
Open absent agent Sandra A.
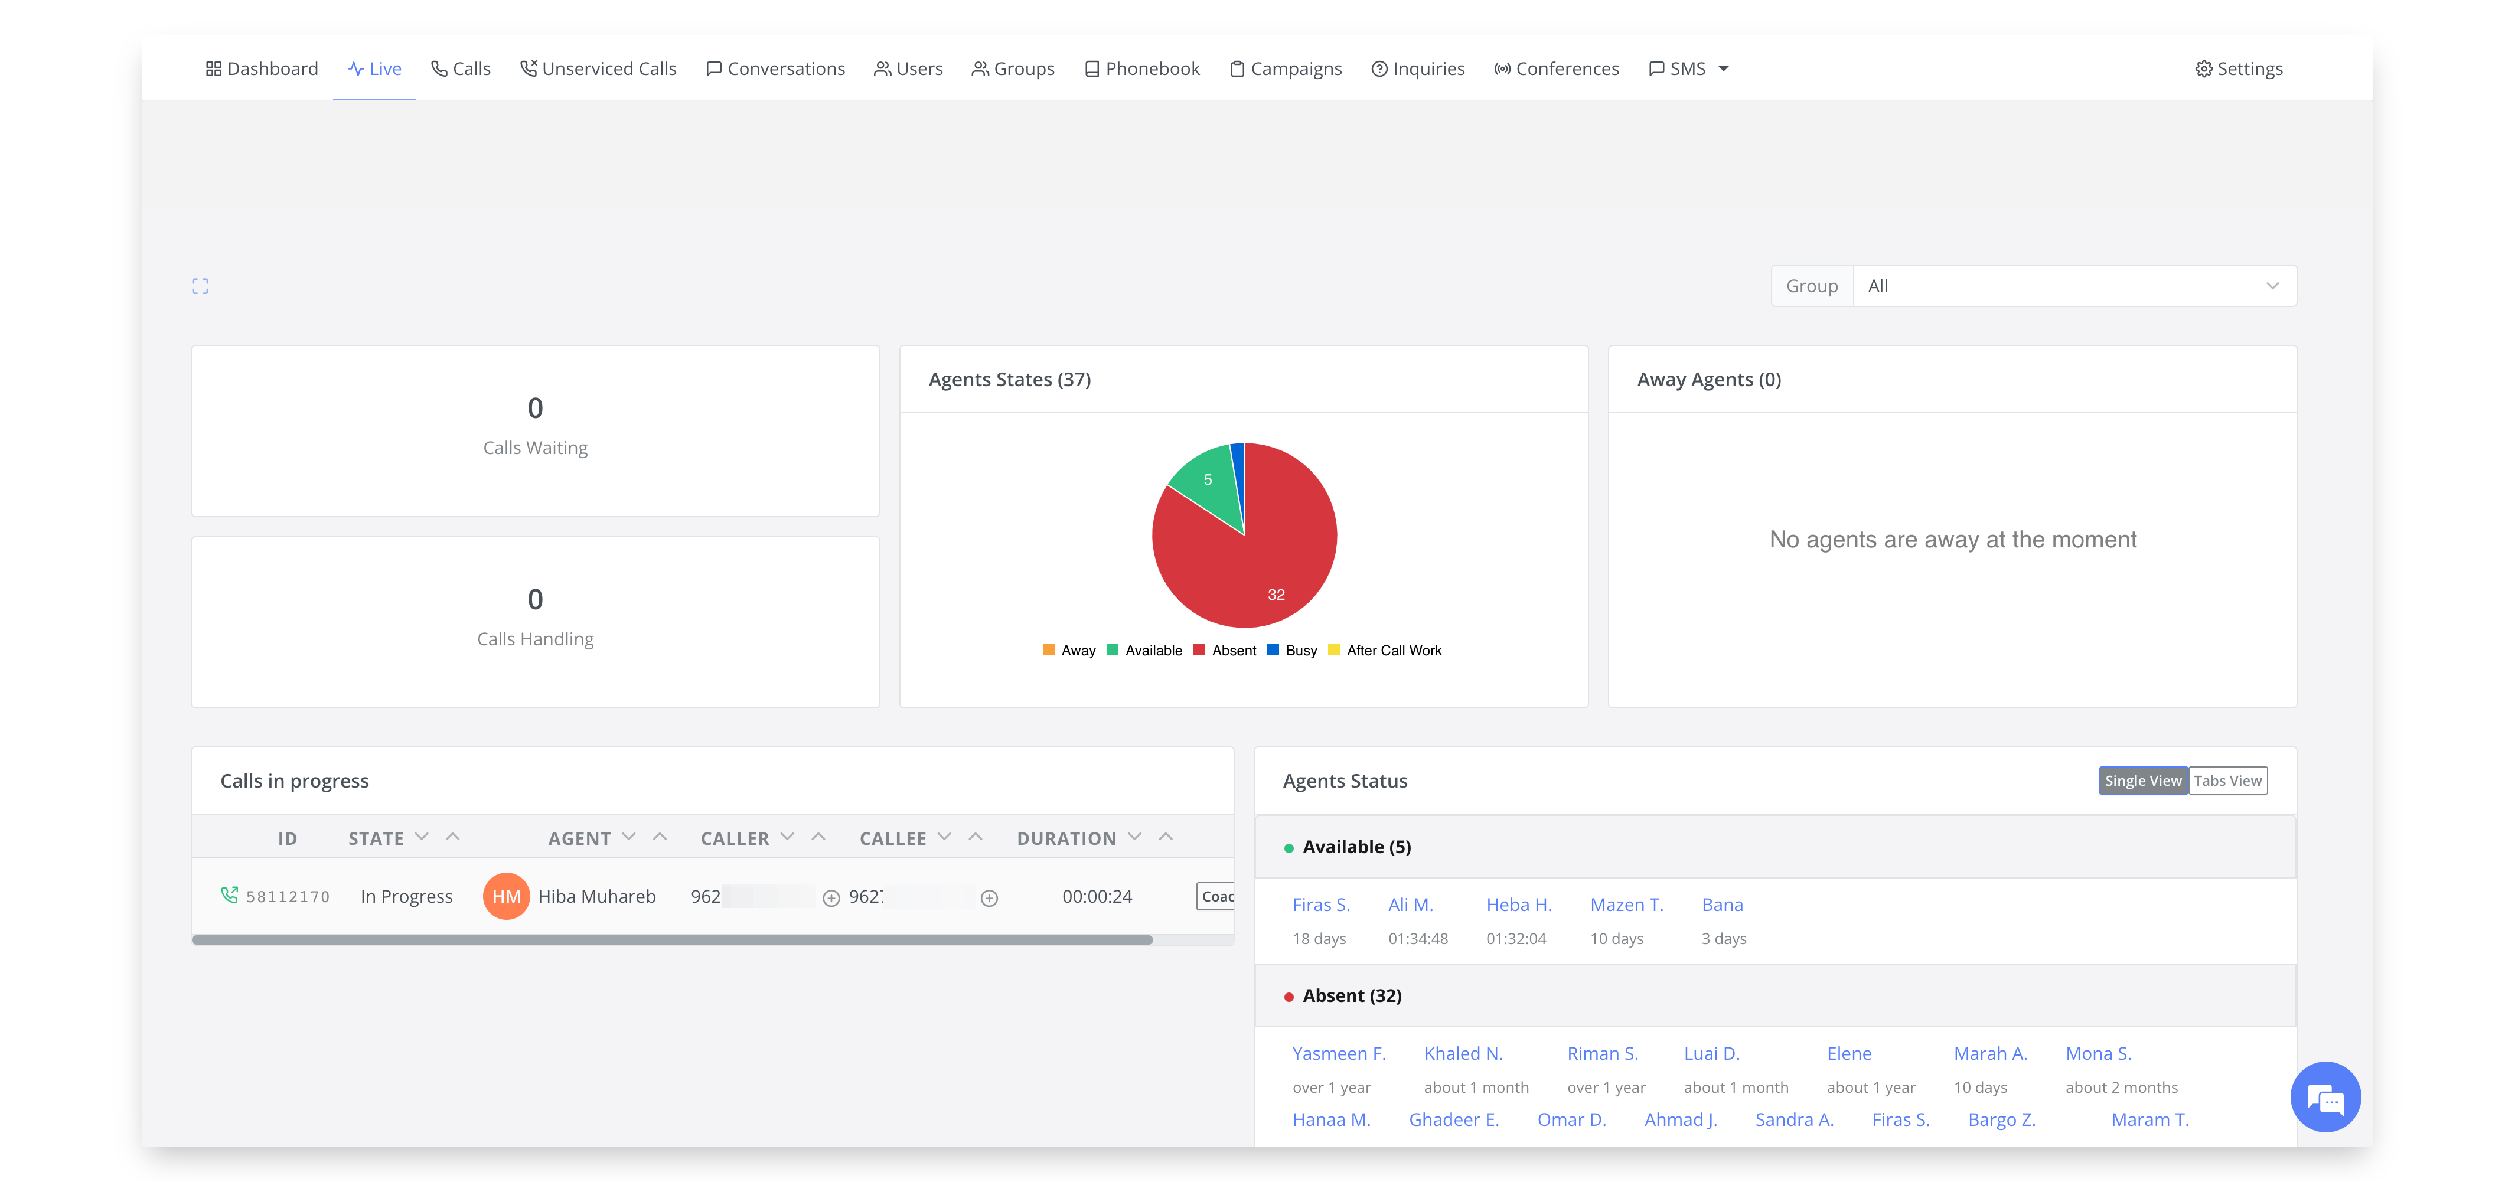[x=1793, y=1119]
